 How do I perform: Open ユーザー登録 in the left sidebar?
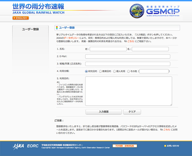(30, 29)
